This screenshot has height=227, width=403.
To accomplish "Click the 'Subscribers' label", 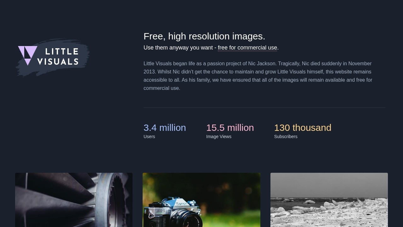I will [286, 137].
